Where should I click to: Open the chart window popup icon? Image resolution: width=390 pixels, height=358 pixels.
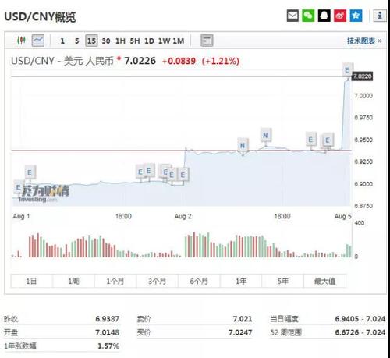coord(207,41)
